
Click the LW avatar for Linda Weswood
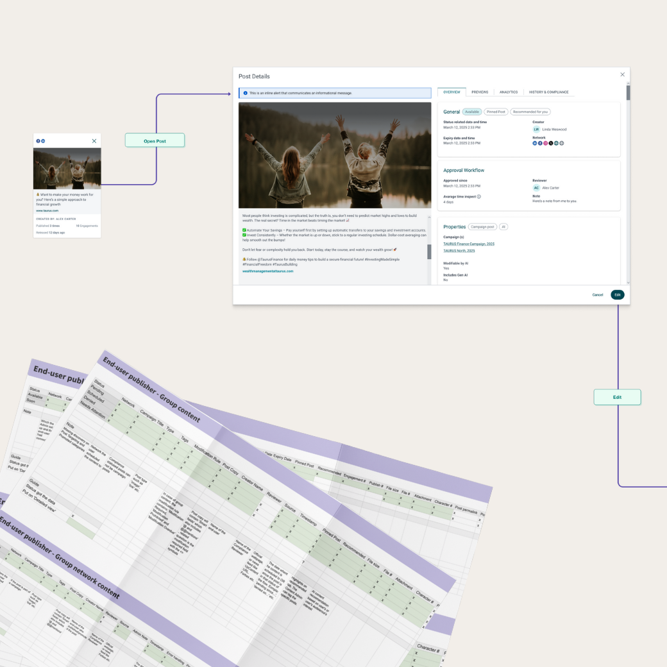point(536,130)
